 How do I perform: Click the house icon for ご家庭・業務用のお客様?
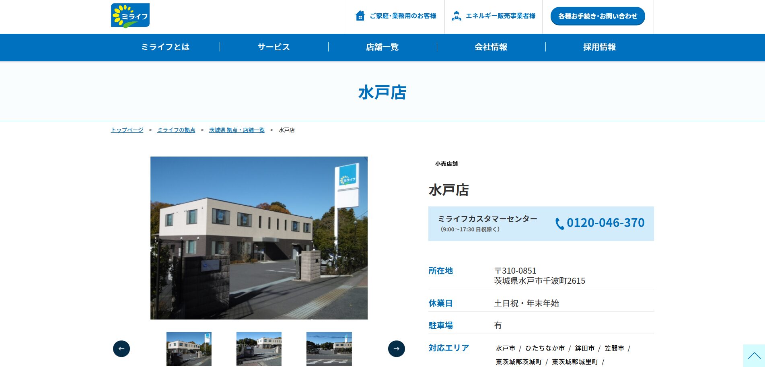pos(360,16)
